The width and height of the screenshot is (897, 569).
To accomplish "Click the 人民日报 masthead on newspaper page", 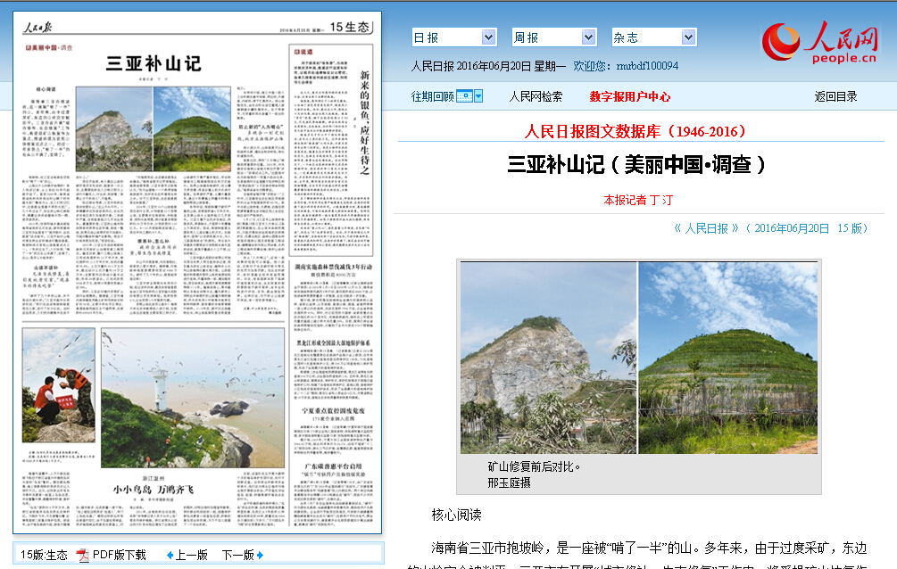I will (37, 27).
